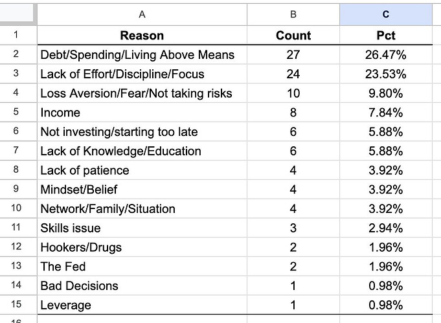The width and height of the screenshot is (441, 323).
Task: Click the Pct header cell
Action: (x=386, y=36)
